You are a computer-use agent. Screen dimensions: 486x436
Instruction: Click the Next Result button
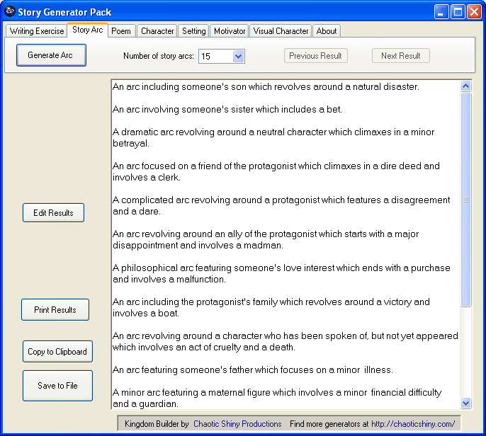401,56
